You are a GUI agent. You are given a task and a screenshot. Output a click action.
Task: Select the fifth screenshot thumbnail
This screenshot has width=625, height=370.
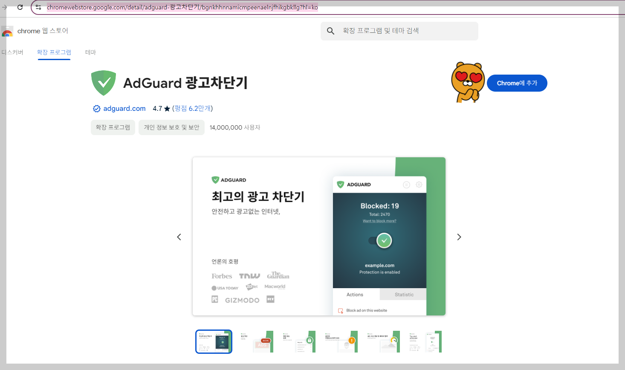382,341
